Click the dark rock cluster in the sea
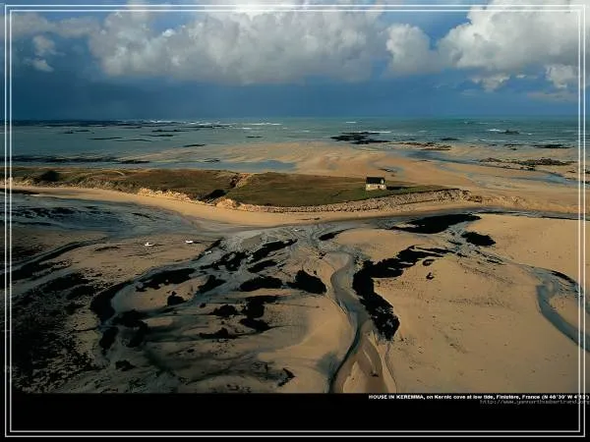The image size is (590, 442). (358, 138)
